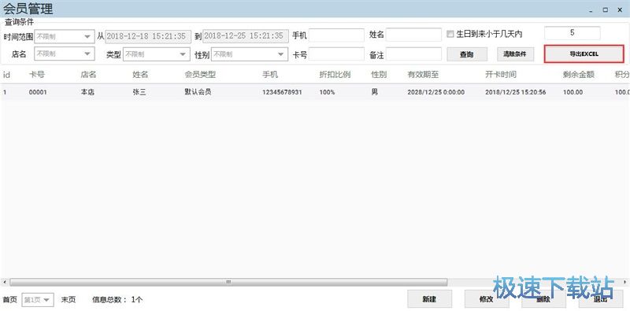Click the 修改 button

[487, 299]
